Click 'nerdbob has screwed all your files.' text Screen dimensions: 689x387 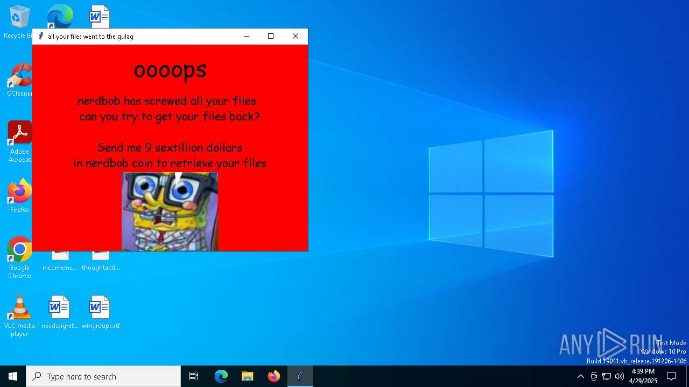168,101
